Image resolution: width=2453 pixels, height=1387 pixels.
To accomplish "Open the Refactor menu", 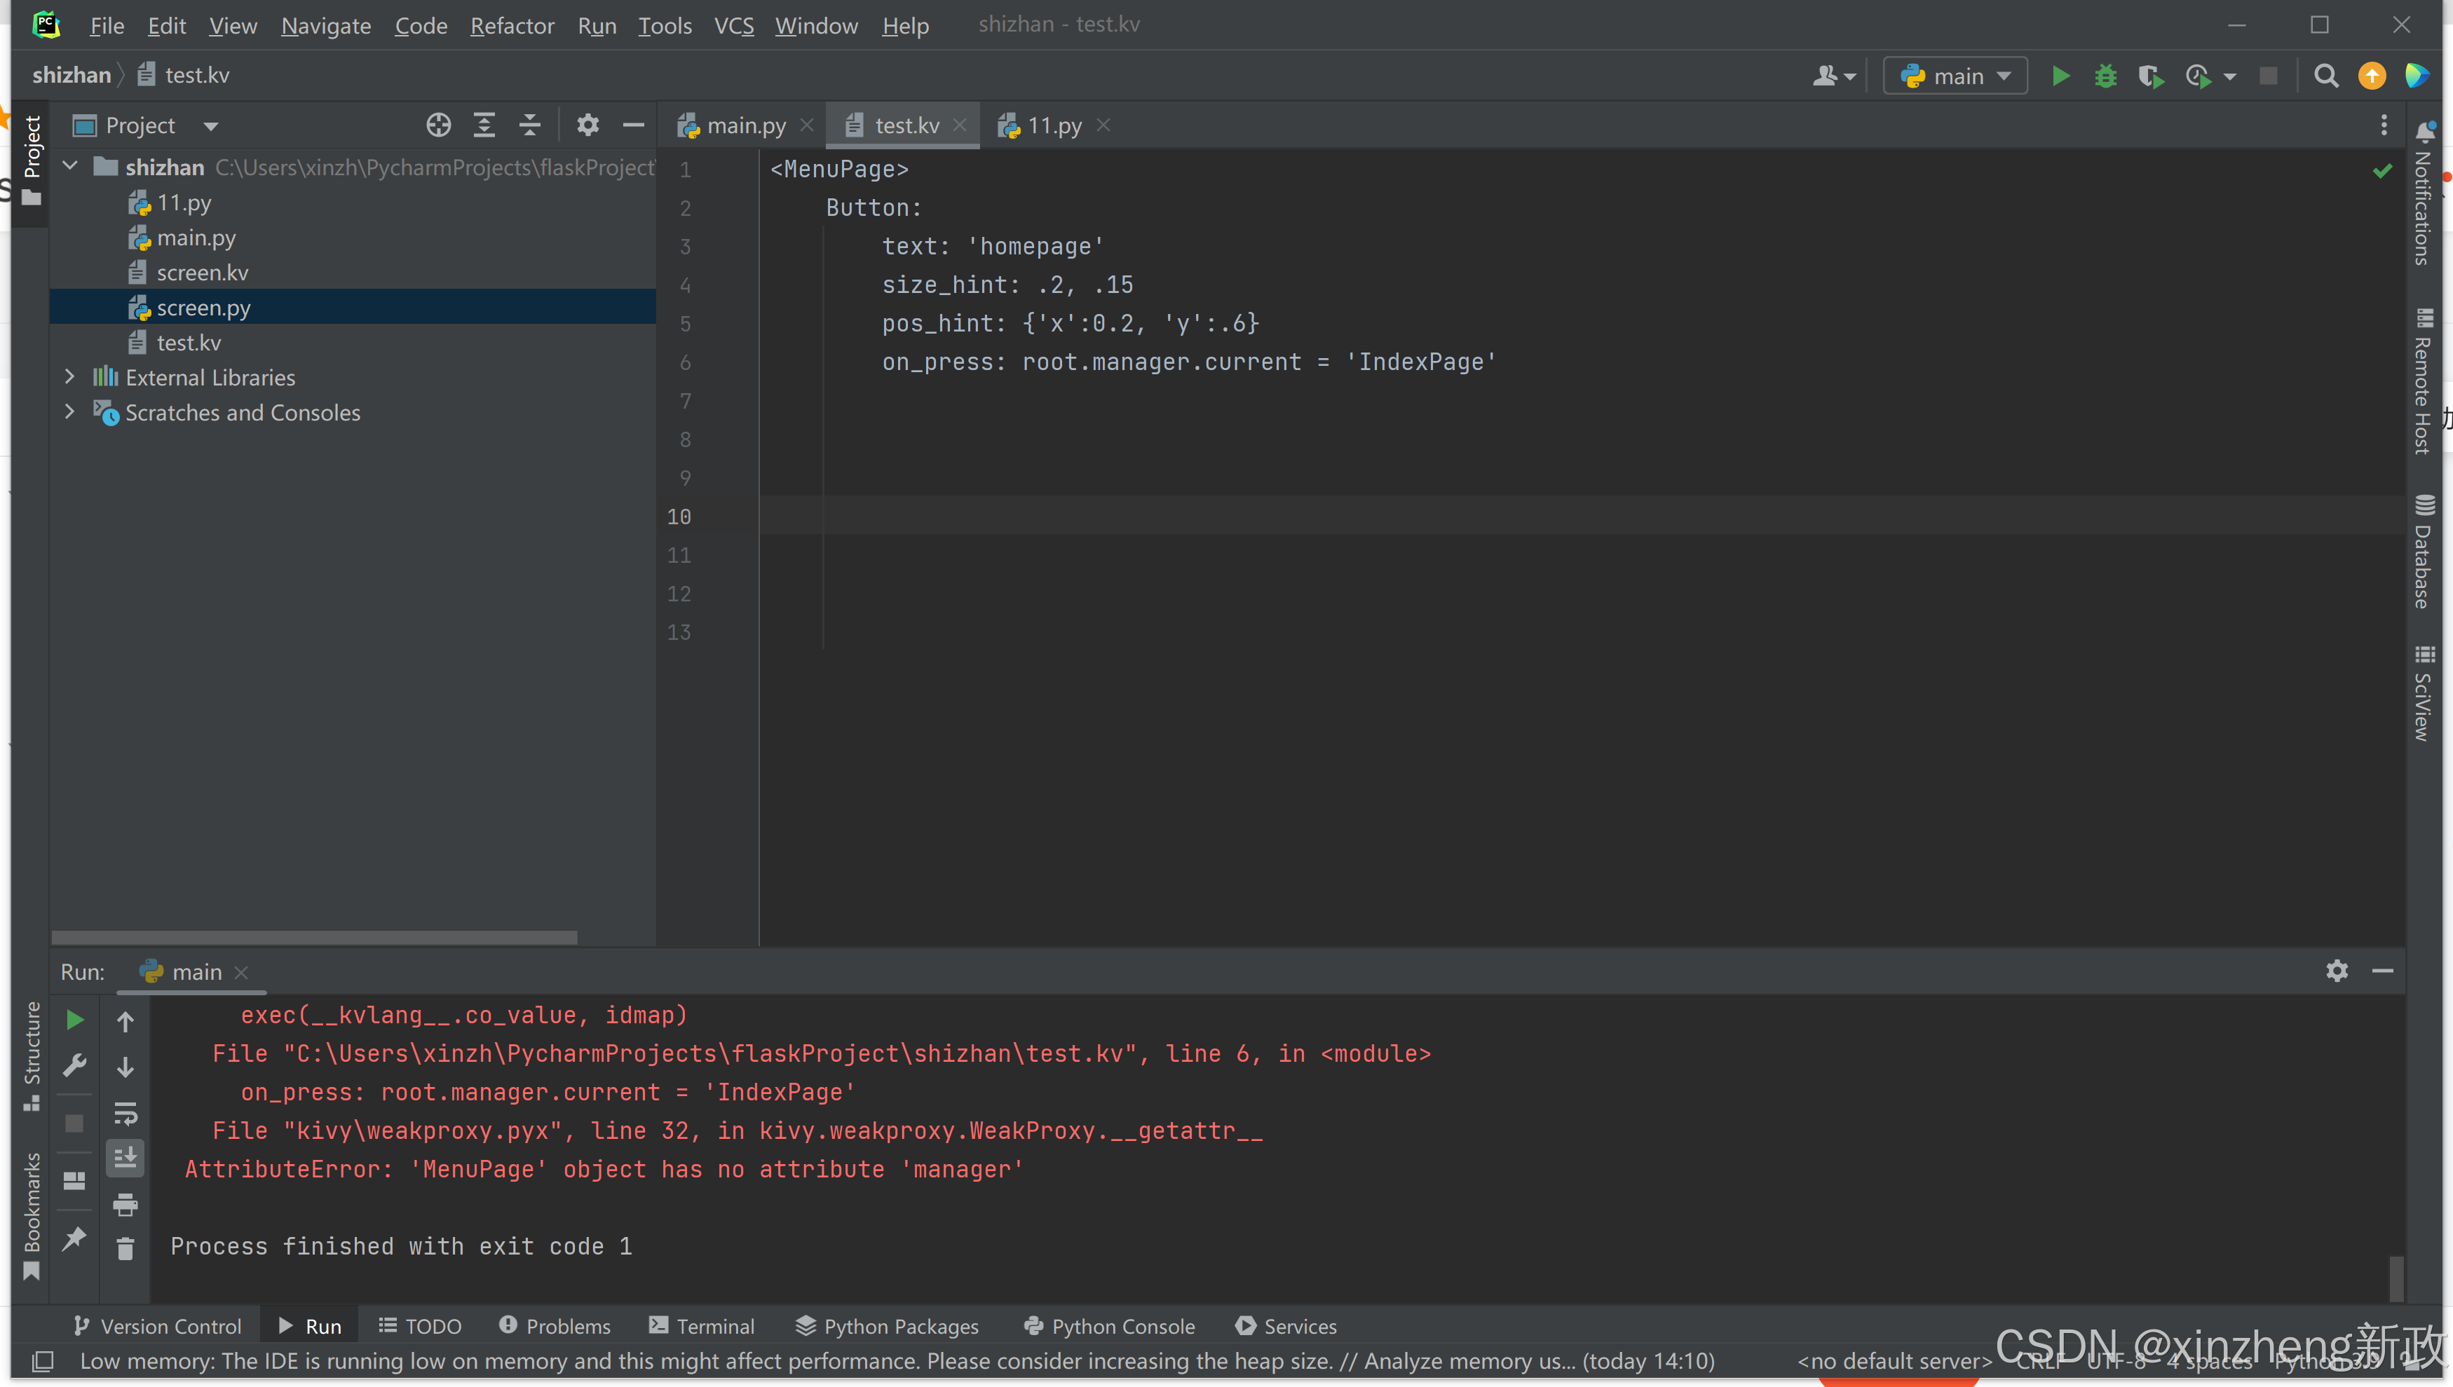I will 512,26.
